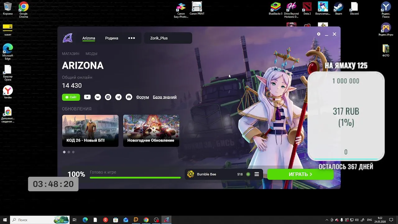Open the Discord social link icon
This screenshot has height=224, width=398.
coord(129,97)
